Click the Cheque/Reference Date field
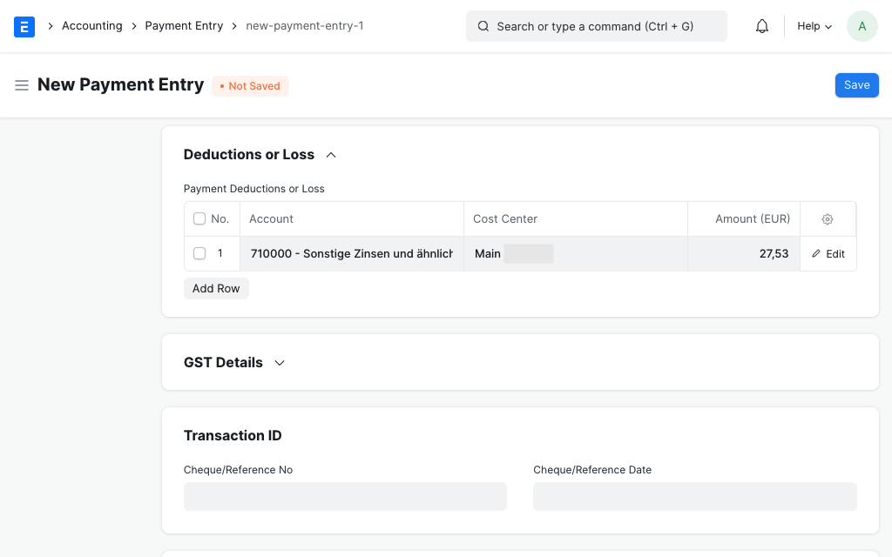Image resolution: width=892 pixels, height=557 pixels. pos(694,496)
